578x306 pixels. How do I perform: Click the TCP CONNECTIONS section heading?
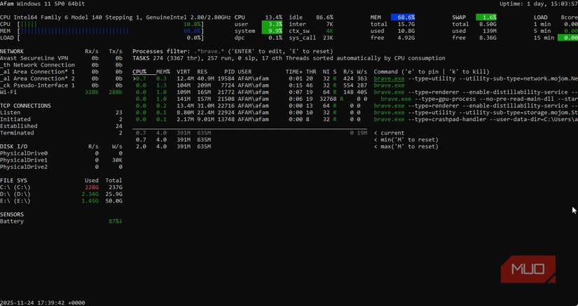pos(25,106)
